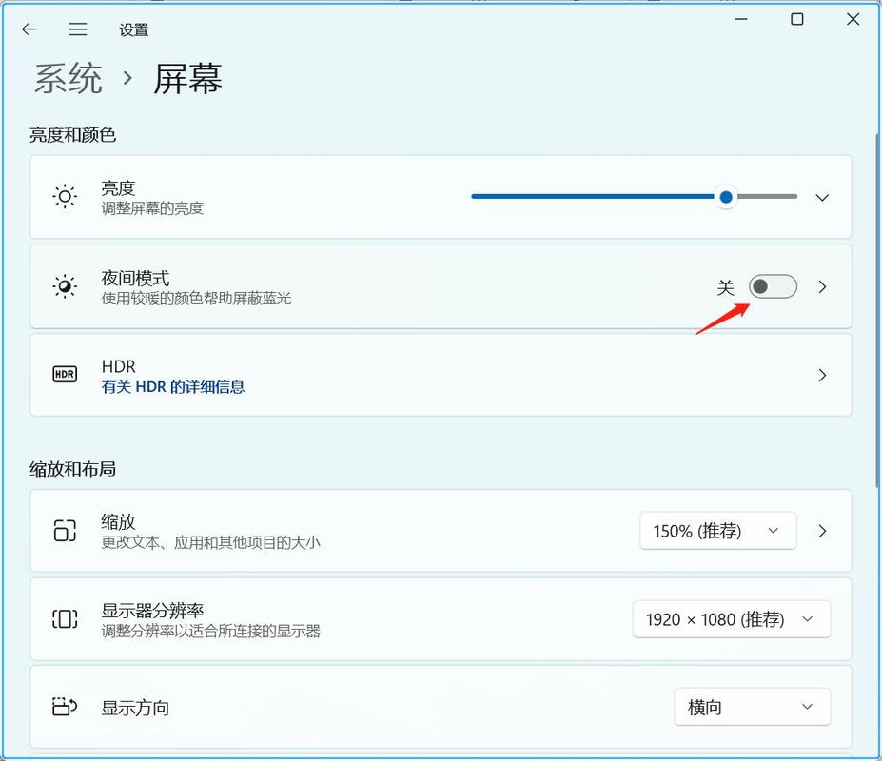Click the brightness sun icon
The image size is (882, 761).
coord(64,196)
